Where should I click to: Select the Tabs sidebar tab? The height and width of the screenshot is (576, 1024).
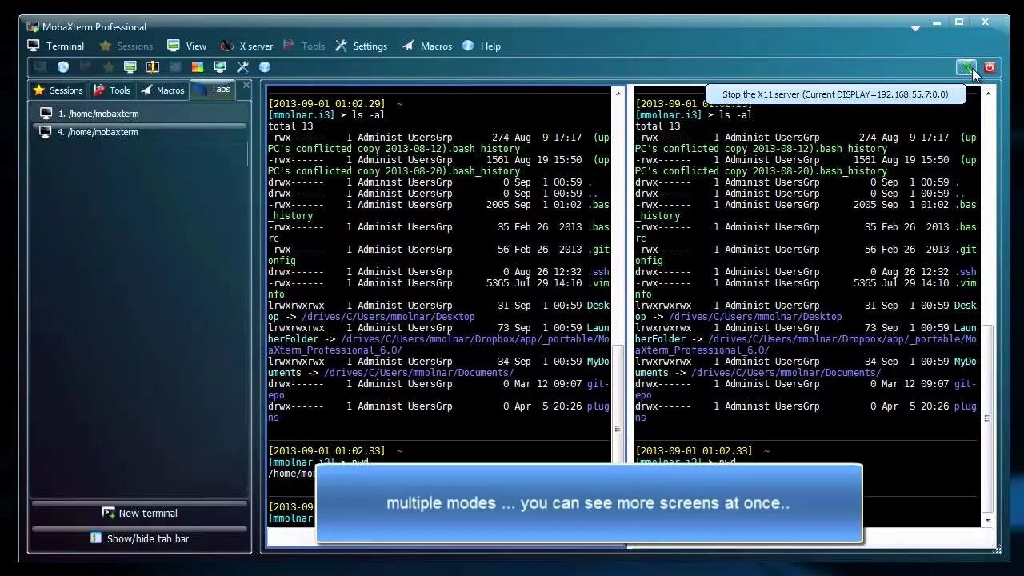click(212, 90)
